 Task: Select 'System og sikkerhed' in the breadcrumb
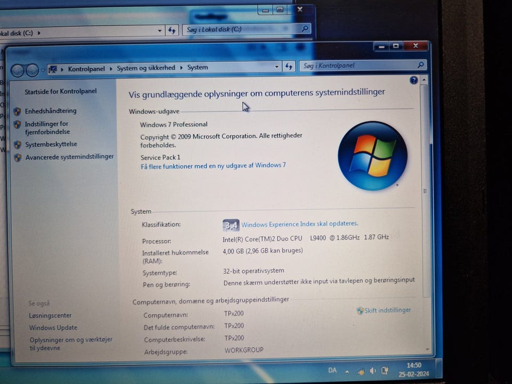point(146,68)
